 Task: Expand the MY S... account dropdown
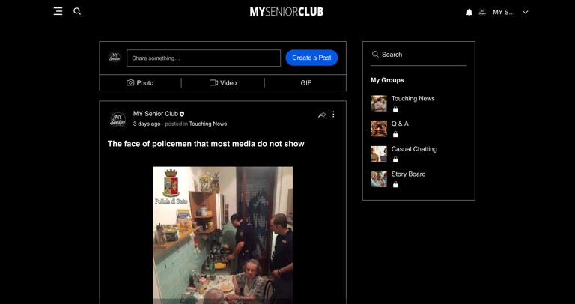pyautogui.click(x=525, y=12)
